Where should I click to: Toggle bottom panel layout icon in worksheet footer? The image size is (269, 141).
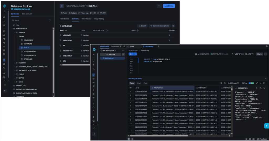pyautogui.click(x=132, y=139)
